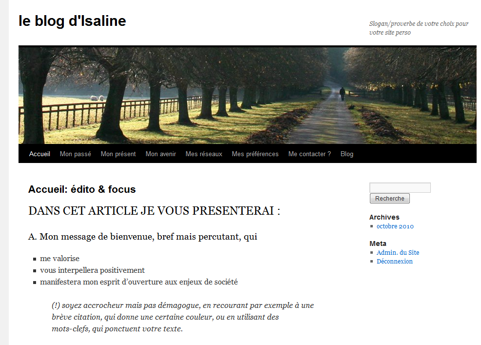481x345 pixels.
Task: Click the heading DANS CET ARTICLE JE VOUS PRESENTERAI
Action: click(154, 211)
